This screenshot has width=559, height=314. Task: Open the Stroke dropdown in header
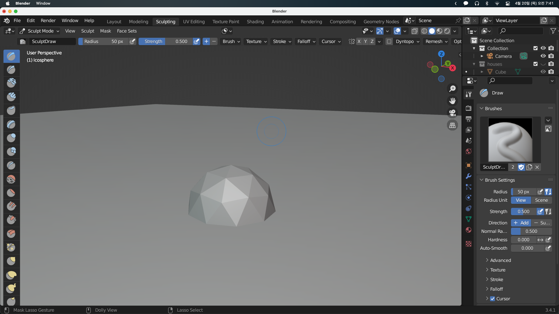pos(282,42)
